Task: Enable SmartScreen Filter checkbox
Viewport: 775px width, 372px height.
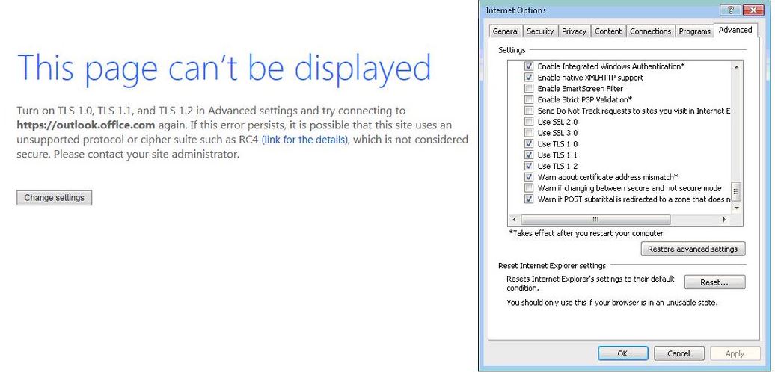Action: (529, 89)
